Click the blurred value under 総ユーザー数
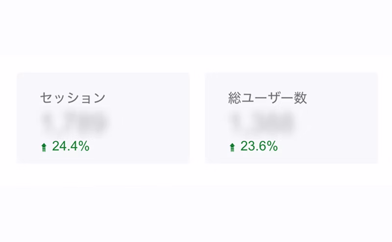 tap(262, 122)
